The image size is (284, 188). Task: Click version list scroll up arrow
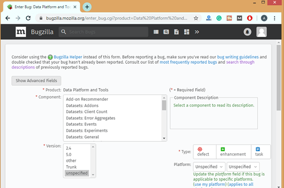click(93, 147)
